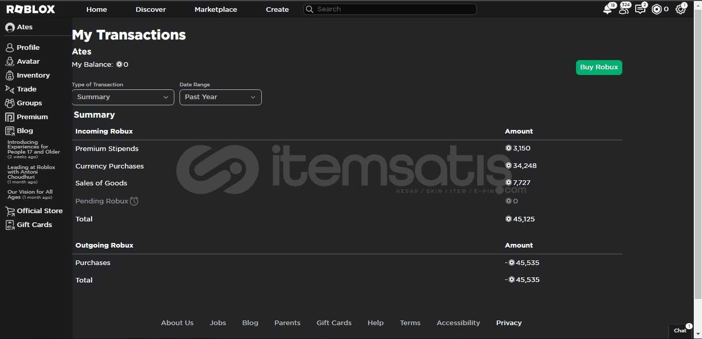Click the Robux balance icon in the header
Image resolution: width=702 pixels, height=339 pixels.
[x=657, y=9]
